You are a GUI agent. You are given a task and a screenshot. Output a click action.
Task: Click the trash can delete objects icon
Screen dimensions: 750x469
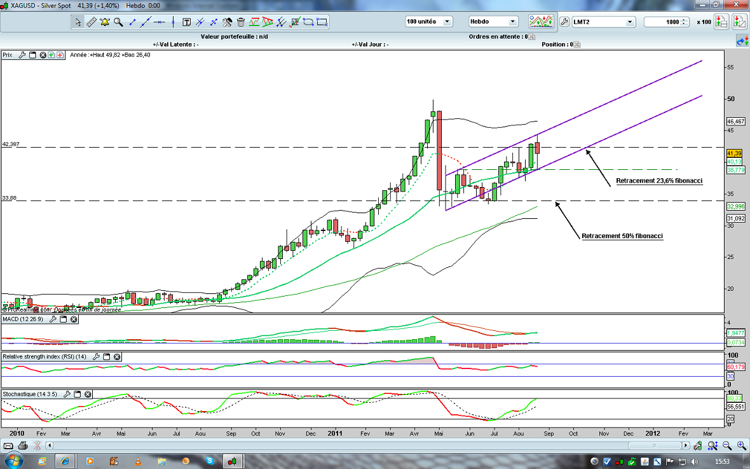241,22
